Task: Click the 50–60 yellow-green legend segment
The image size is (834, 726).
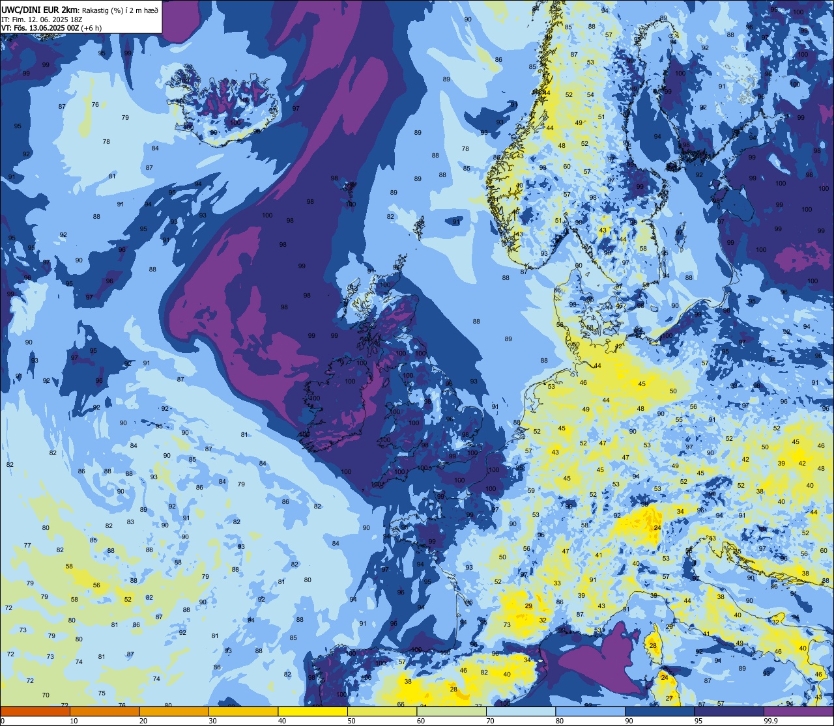Action: [382, 711]
